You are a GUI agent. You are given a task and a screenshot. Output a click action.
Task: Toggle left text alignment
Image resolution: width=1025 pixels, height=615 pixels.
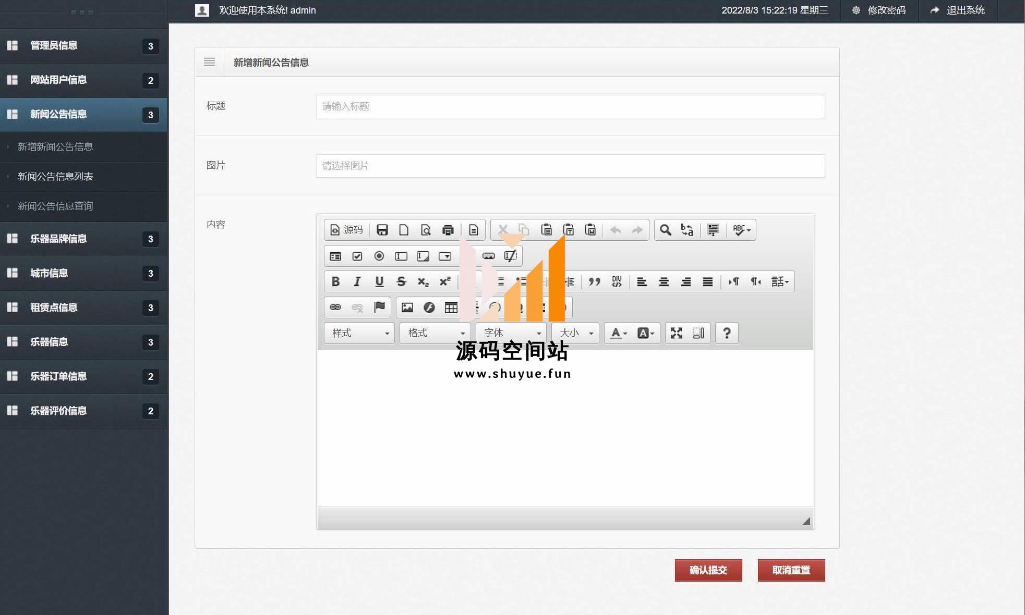(642, 281)
